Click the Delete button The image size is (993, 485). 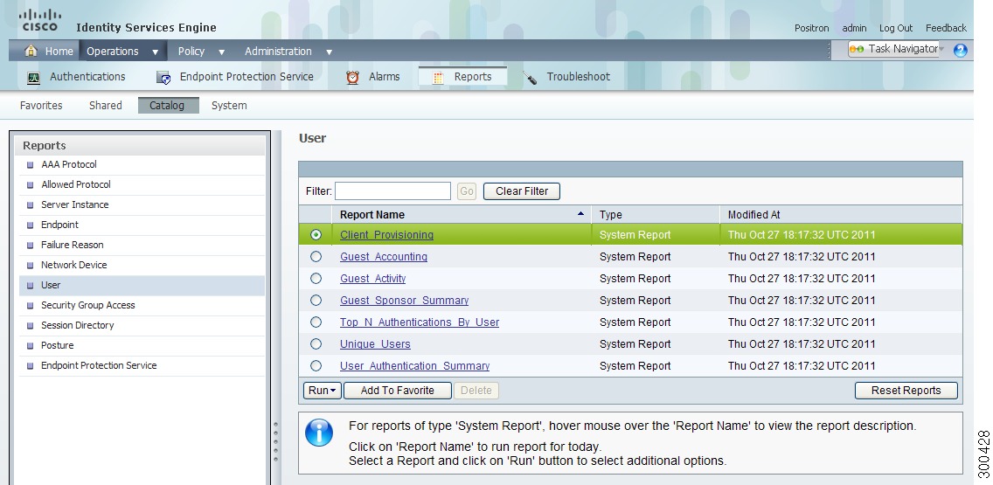coord(476,391)
